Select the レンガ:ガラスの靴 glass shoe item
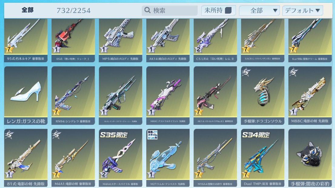Image resolution: width=335 pixels, height=188 pixels. [x=26, y=96]
